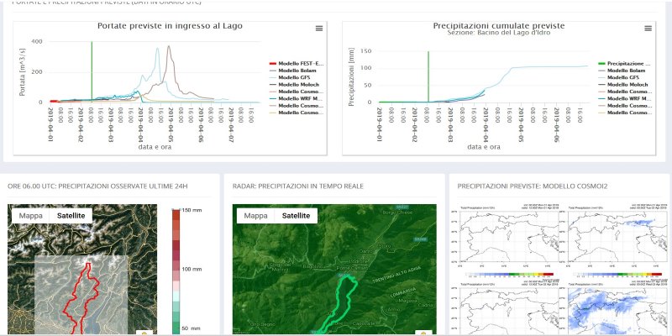Click 'Storo' label on radar map
Viewport: 672px width, 336px height.
[x=385, y=246]
